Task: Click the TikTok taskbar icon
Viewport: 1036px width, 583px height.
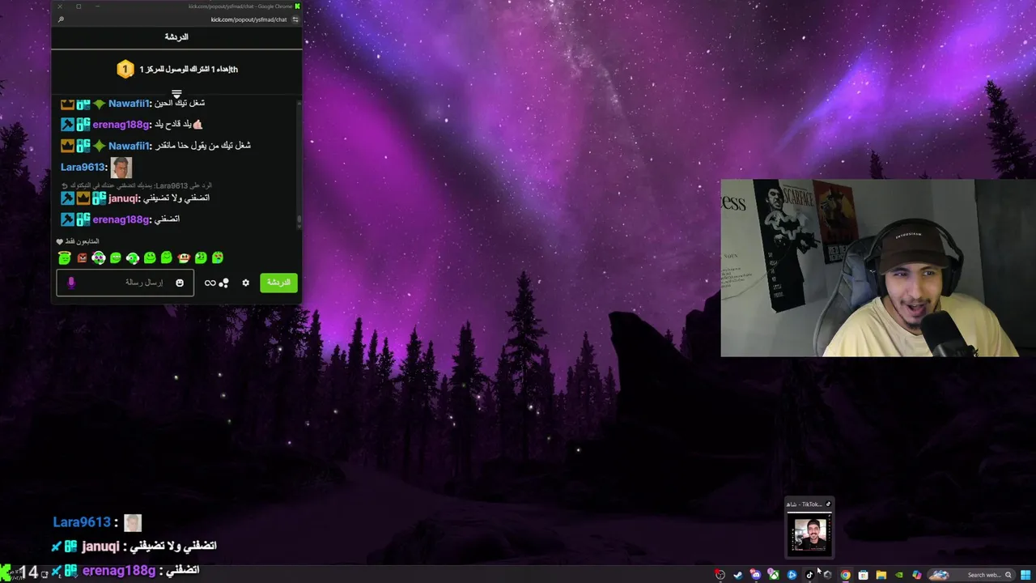Action: (809, 575)
